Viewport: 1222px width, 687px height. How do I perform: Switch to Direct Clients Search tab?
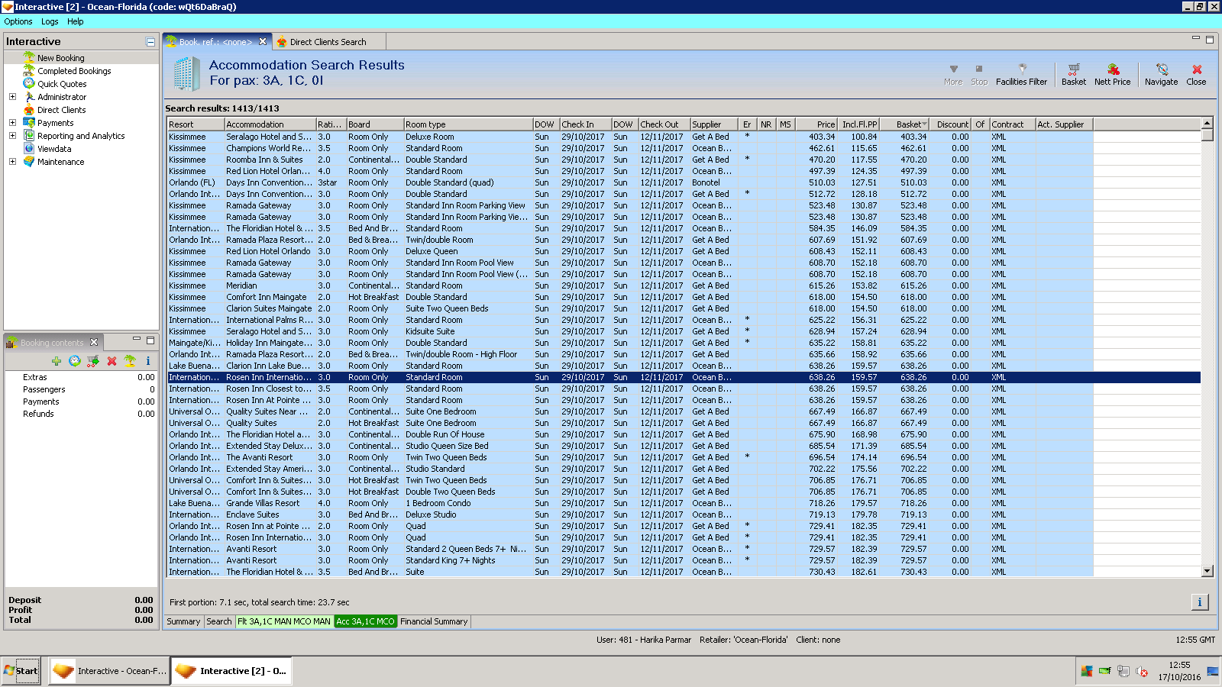click(327, 42)
